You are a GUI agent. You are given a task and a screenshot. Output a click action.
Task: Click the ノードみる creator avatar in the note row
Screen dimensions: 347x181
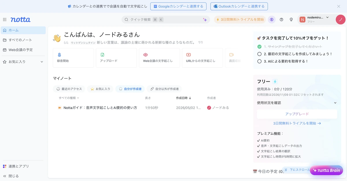click(x=209, y=108)
